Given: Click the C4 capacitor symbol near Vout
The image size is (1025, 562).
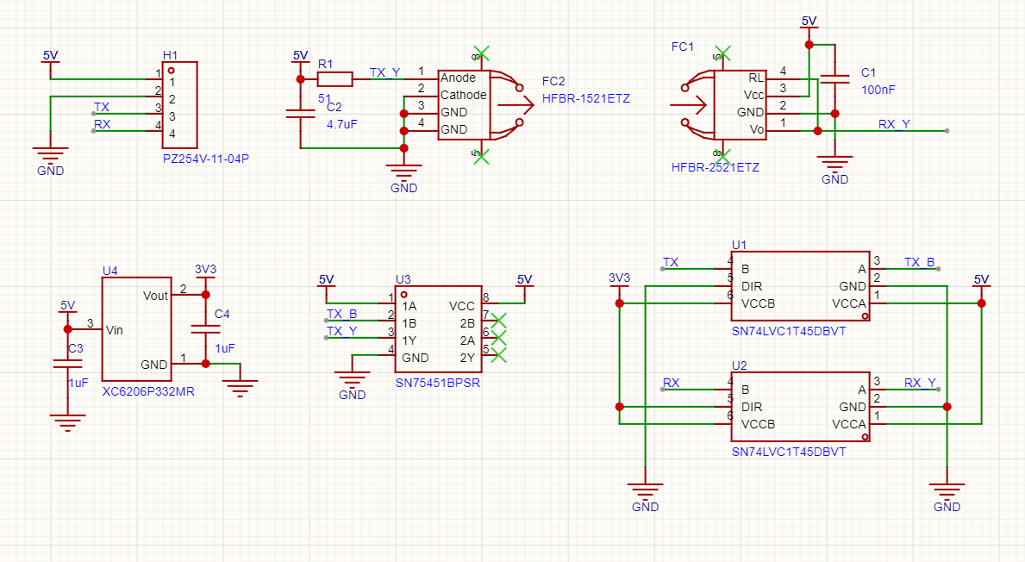Looking at the screenshot, I should (205, 328).
